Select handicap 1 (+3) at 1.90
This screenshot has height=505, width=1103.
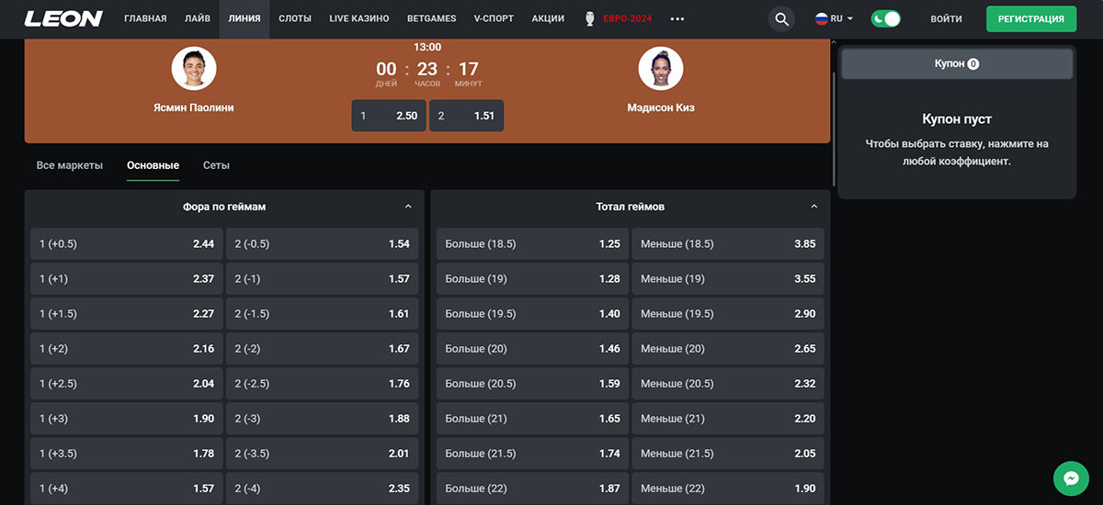click(127, 419)
